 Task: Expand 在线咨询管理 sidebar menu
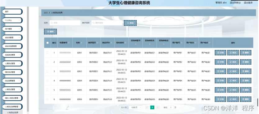pos(12,55)
